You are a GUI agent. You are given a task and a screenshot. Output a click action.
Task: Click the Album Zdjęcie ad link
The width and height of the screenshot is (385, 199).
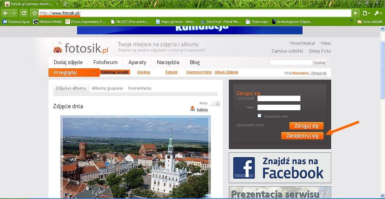point(226,72)
